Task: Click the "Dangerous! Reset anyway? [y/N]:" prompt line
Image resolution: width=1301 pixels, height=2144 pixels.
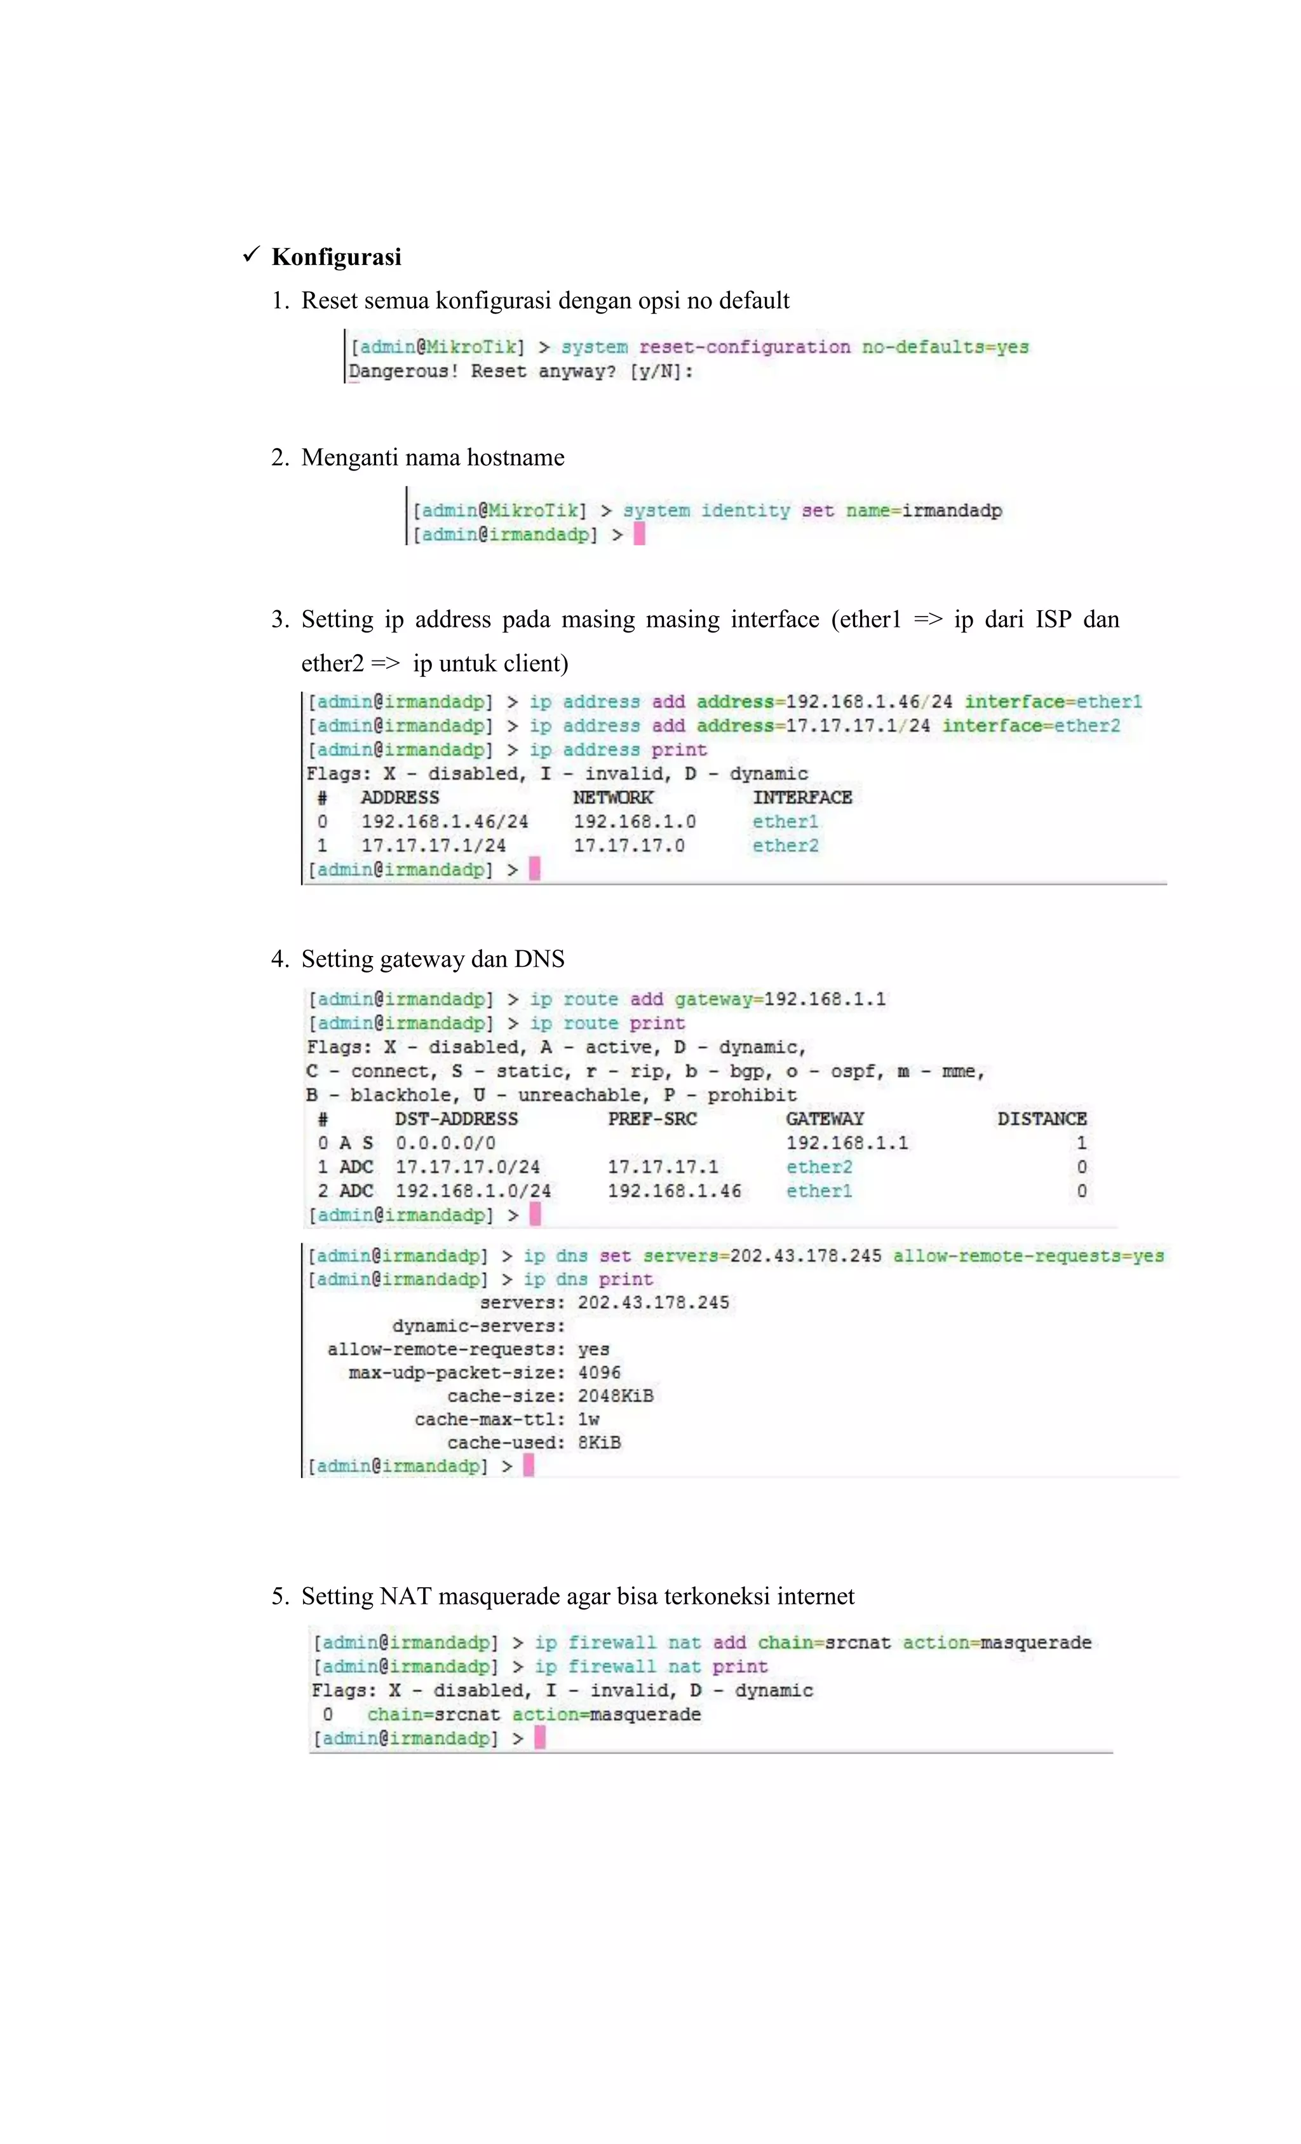Action: 521,372
